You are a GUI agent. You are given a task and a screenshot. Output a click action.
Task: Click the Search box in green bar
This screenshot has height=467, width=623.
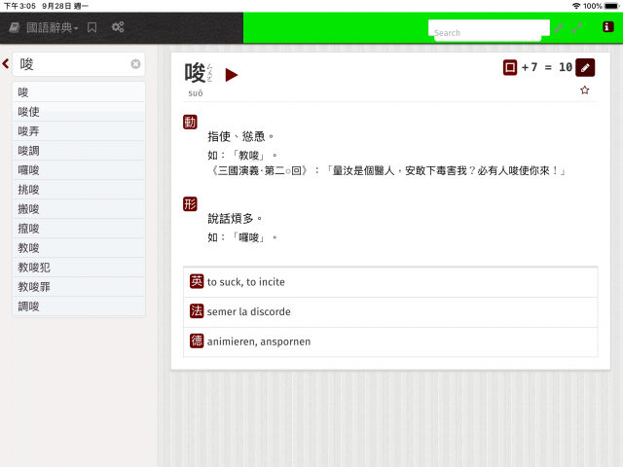pyautogui.click(x=489, y=30)
